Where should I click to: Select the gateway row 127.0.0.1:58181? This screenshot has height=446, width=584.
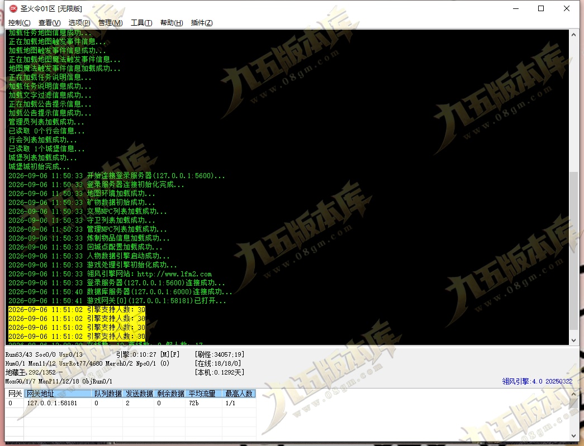[130, 403]
